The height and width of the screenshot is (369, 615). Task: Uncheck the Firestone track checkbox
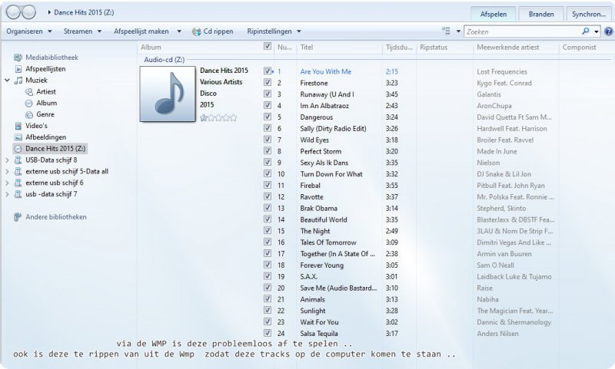267,83
